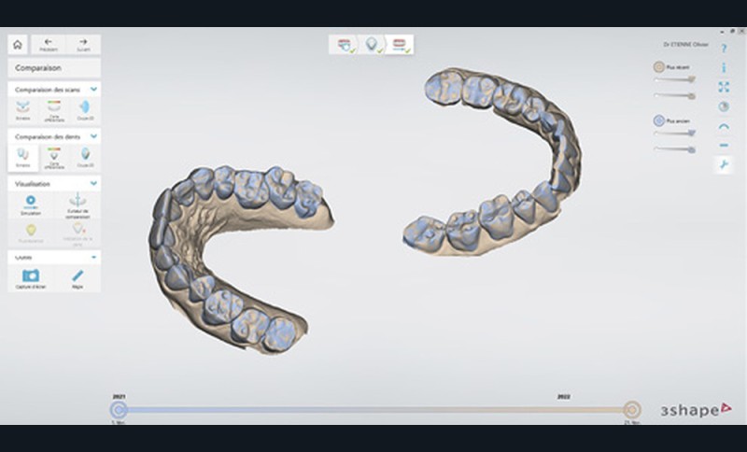Toggle the Plus ancien scan visibility
The width and height of the screenshot is (747, 452).
(658, 120)
